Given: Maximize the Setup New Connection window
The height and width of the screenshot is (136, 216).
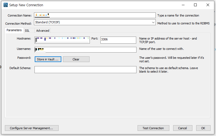Looking at the screenshot, I should point(195,5).
